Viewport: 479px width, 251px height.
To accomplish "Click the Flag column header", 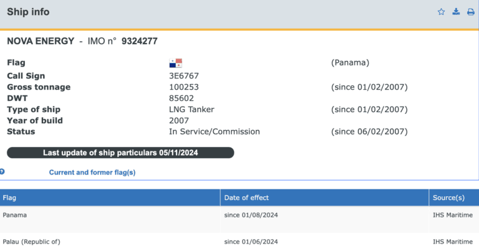I will pyautogui.click(x=10, y=197).
